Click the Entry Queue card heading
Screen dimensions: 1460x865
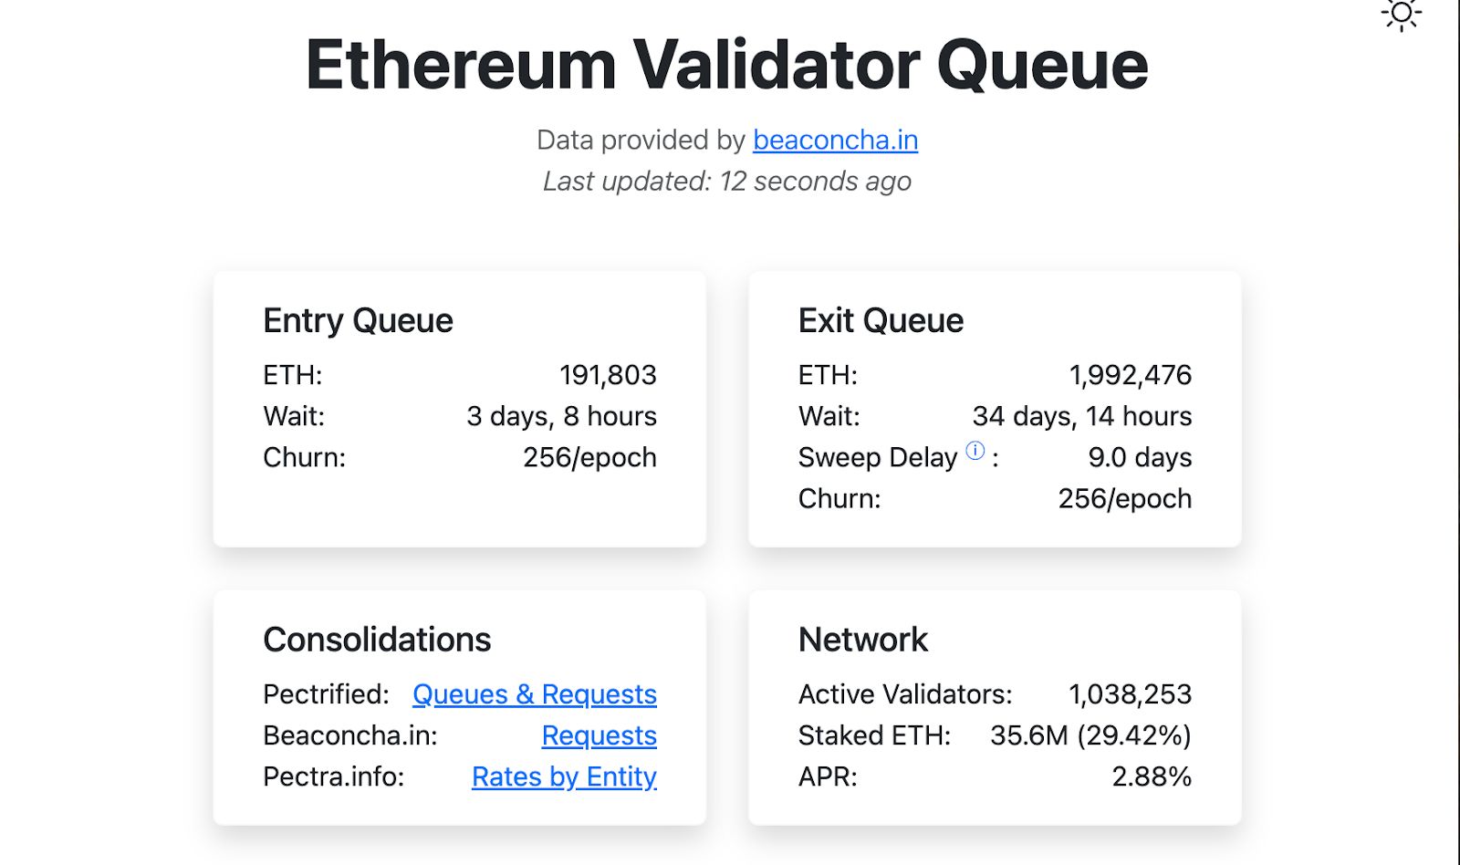[x=358, y=320]
